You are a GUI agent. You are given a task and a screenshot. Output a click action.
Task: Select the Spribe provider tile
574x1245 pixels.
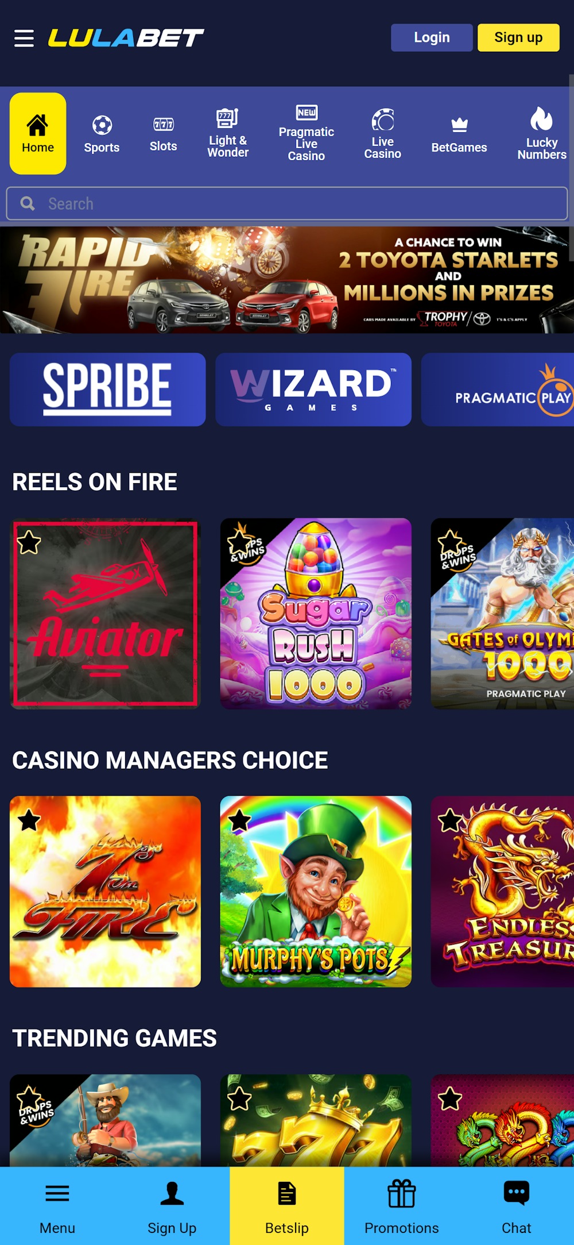(x=108, y=390)
